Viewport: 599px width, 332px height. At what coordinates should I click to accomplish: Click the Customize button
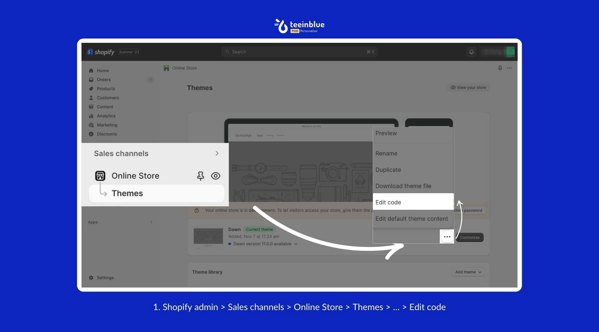coord(470,237)
